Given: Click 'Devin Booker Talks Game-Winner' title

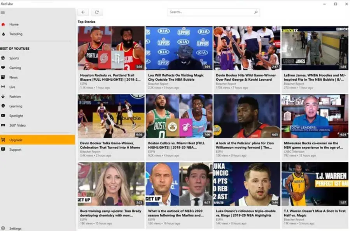Looking at the screenshot, I should [110, 145].
